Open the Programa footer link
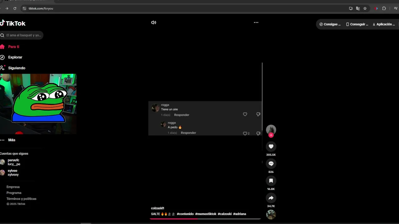 point(14,193)
